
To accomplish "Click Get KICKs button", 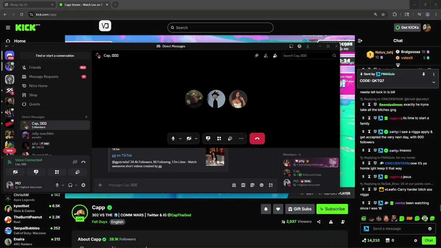I will coord(407,28).
